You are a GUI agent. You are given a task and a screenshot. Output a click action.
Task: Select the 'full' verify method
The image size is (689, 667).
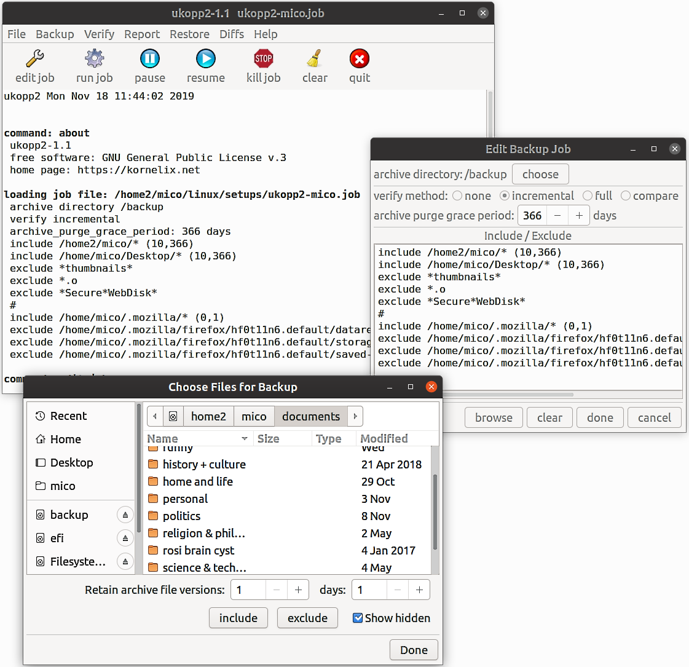(588, 196)
